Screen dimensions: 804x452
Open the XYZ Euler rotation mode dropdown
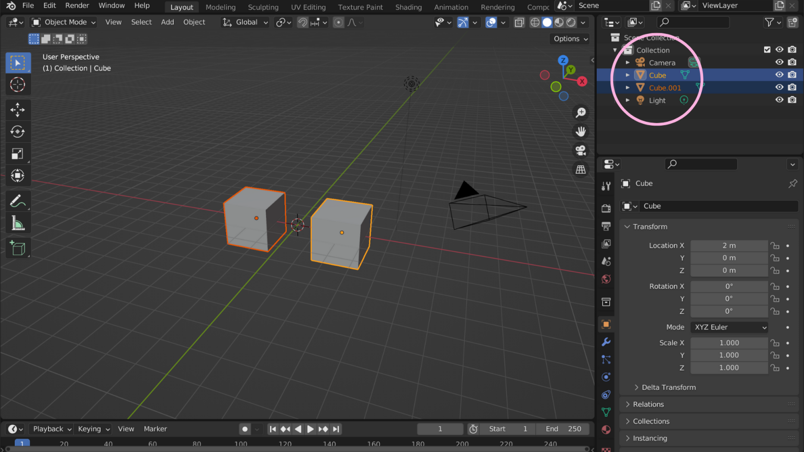click(729, 327)
